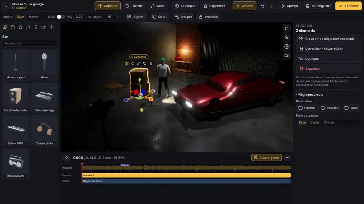Click Grouper (se déplacent ensemble)

point(328,39)
